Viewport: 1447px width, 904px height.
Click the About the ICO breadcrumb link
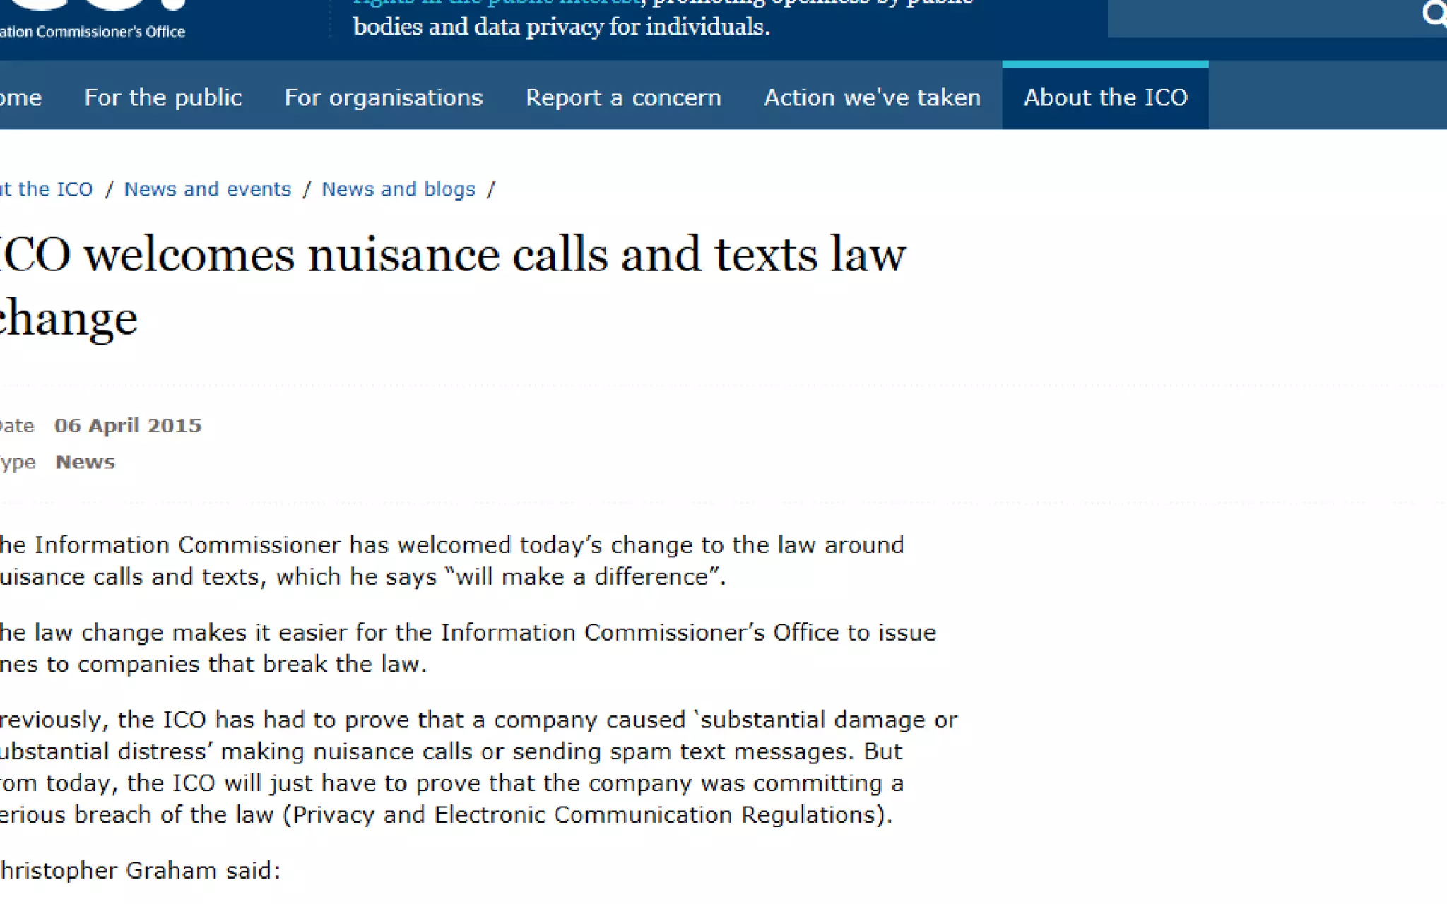[x=47, y=189]
